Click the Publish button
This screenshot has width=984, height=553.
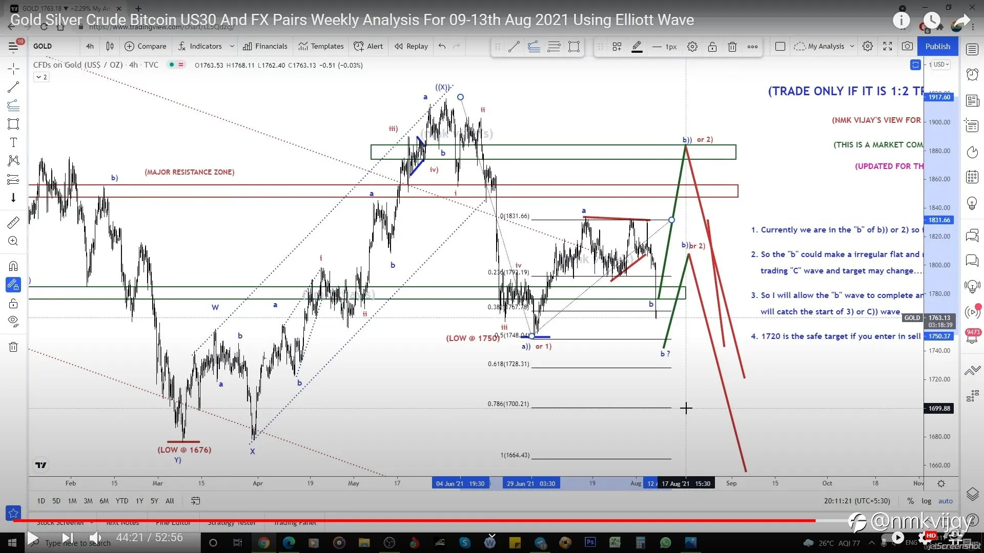(937, 46)
